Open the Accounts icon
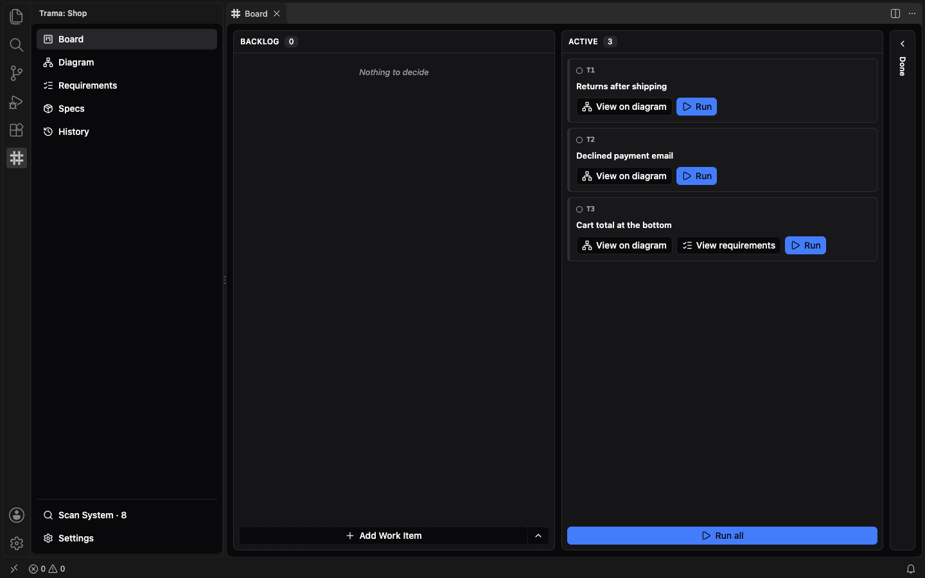This screenshot has width=925, height=578. pos(17,515)
